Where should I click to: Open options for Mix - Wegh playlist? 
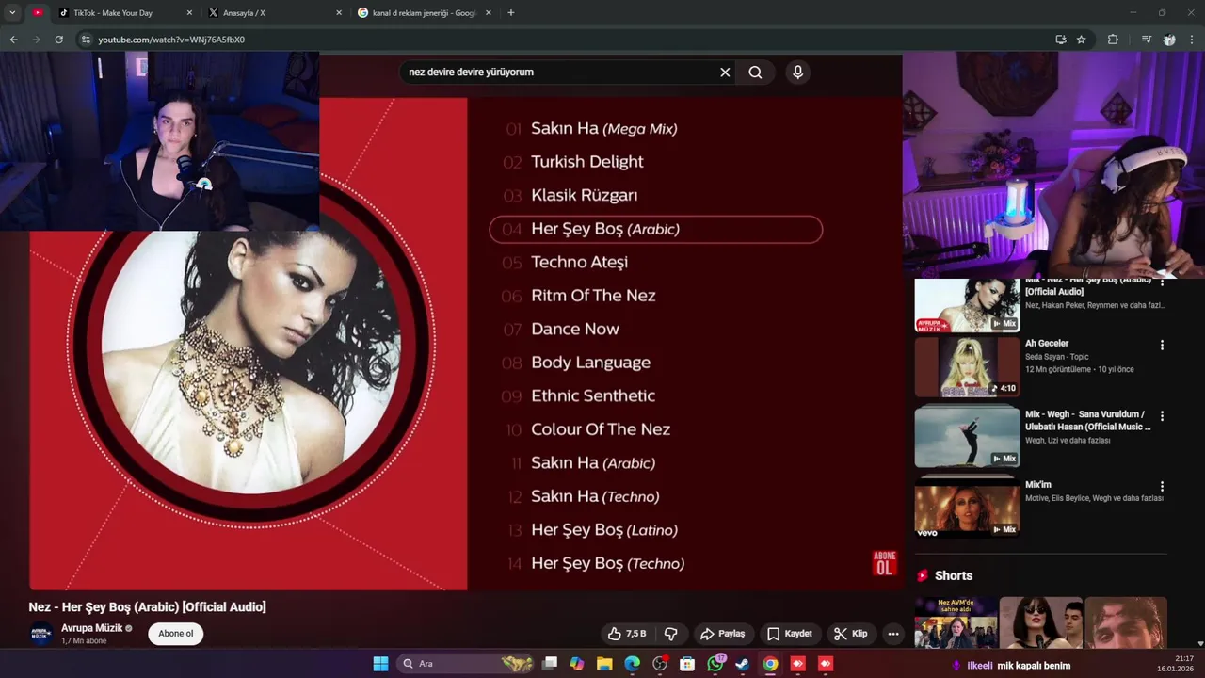click(x=1162, y=416)
